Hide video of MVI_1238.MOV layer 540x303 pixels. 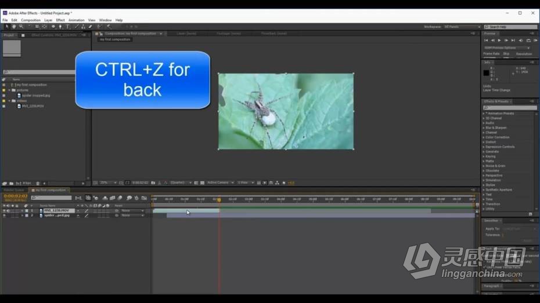point(4,210)
